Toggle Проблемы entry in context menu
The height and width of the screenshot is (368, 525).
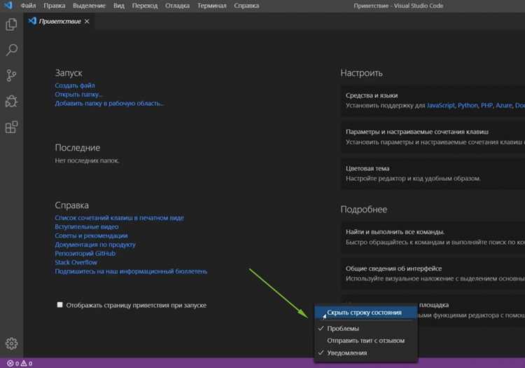coord(365,329)
